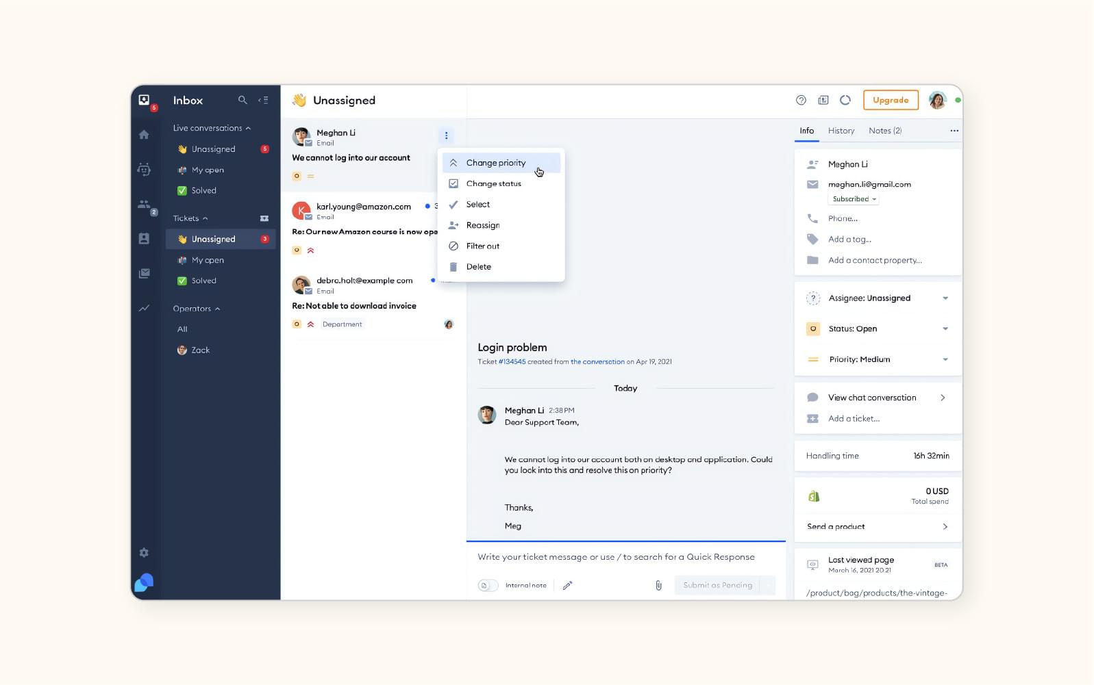Screen dimensions: 1094x685
Task: Open the chatbot icon in the sidebar
Action: [x=144, y=169]
